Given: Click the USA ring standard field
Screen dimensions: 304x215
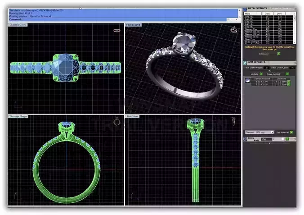Looking at the screenshot, I should [266, 139].
